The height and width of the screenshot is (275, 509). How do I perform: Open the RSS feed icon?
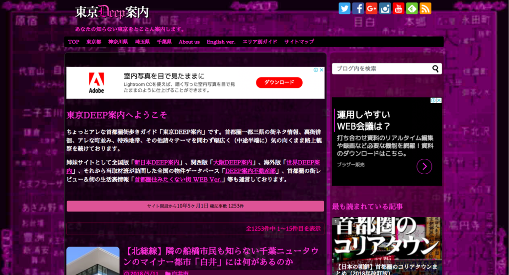click(425, 8)
